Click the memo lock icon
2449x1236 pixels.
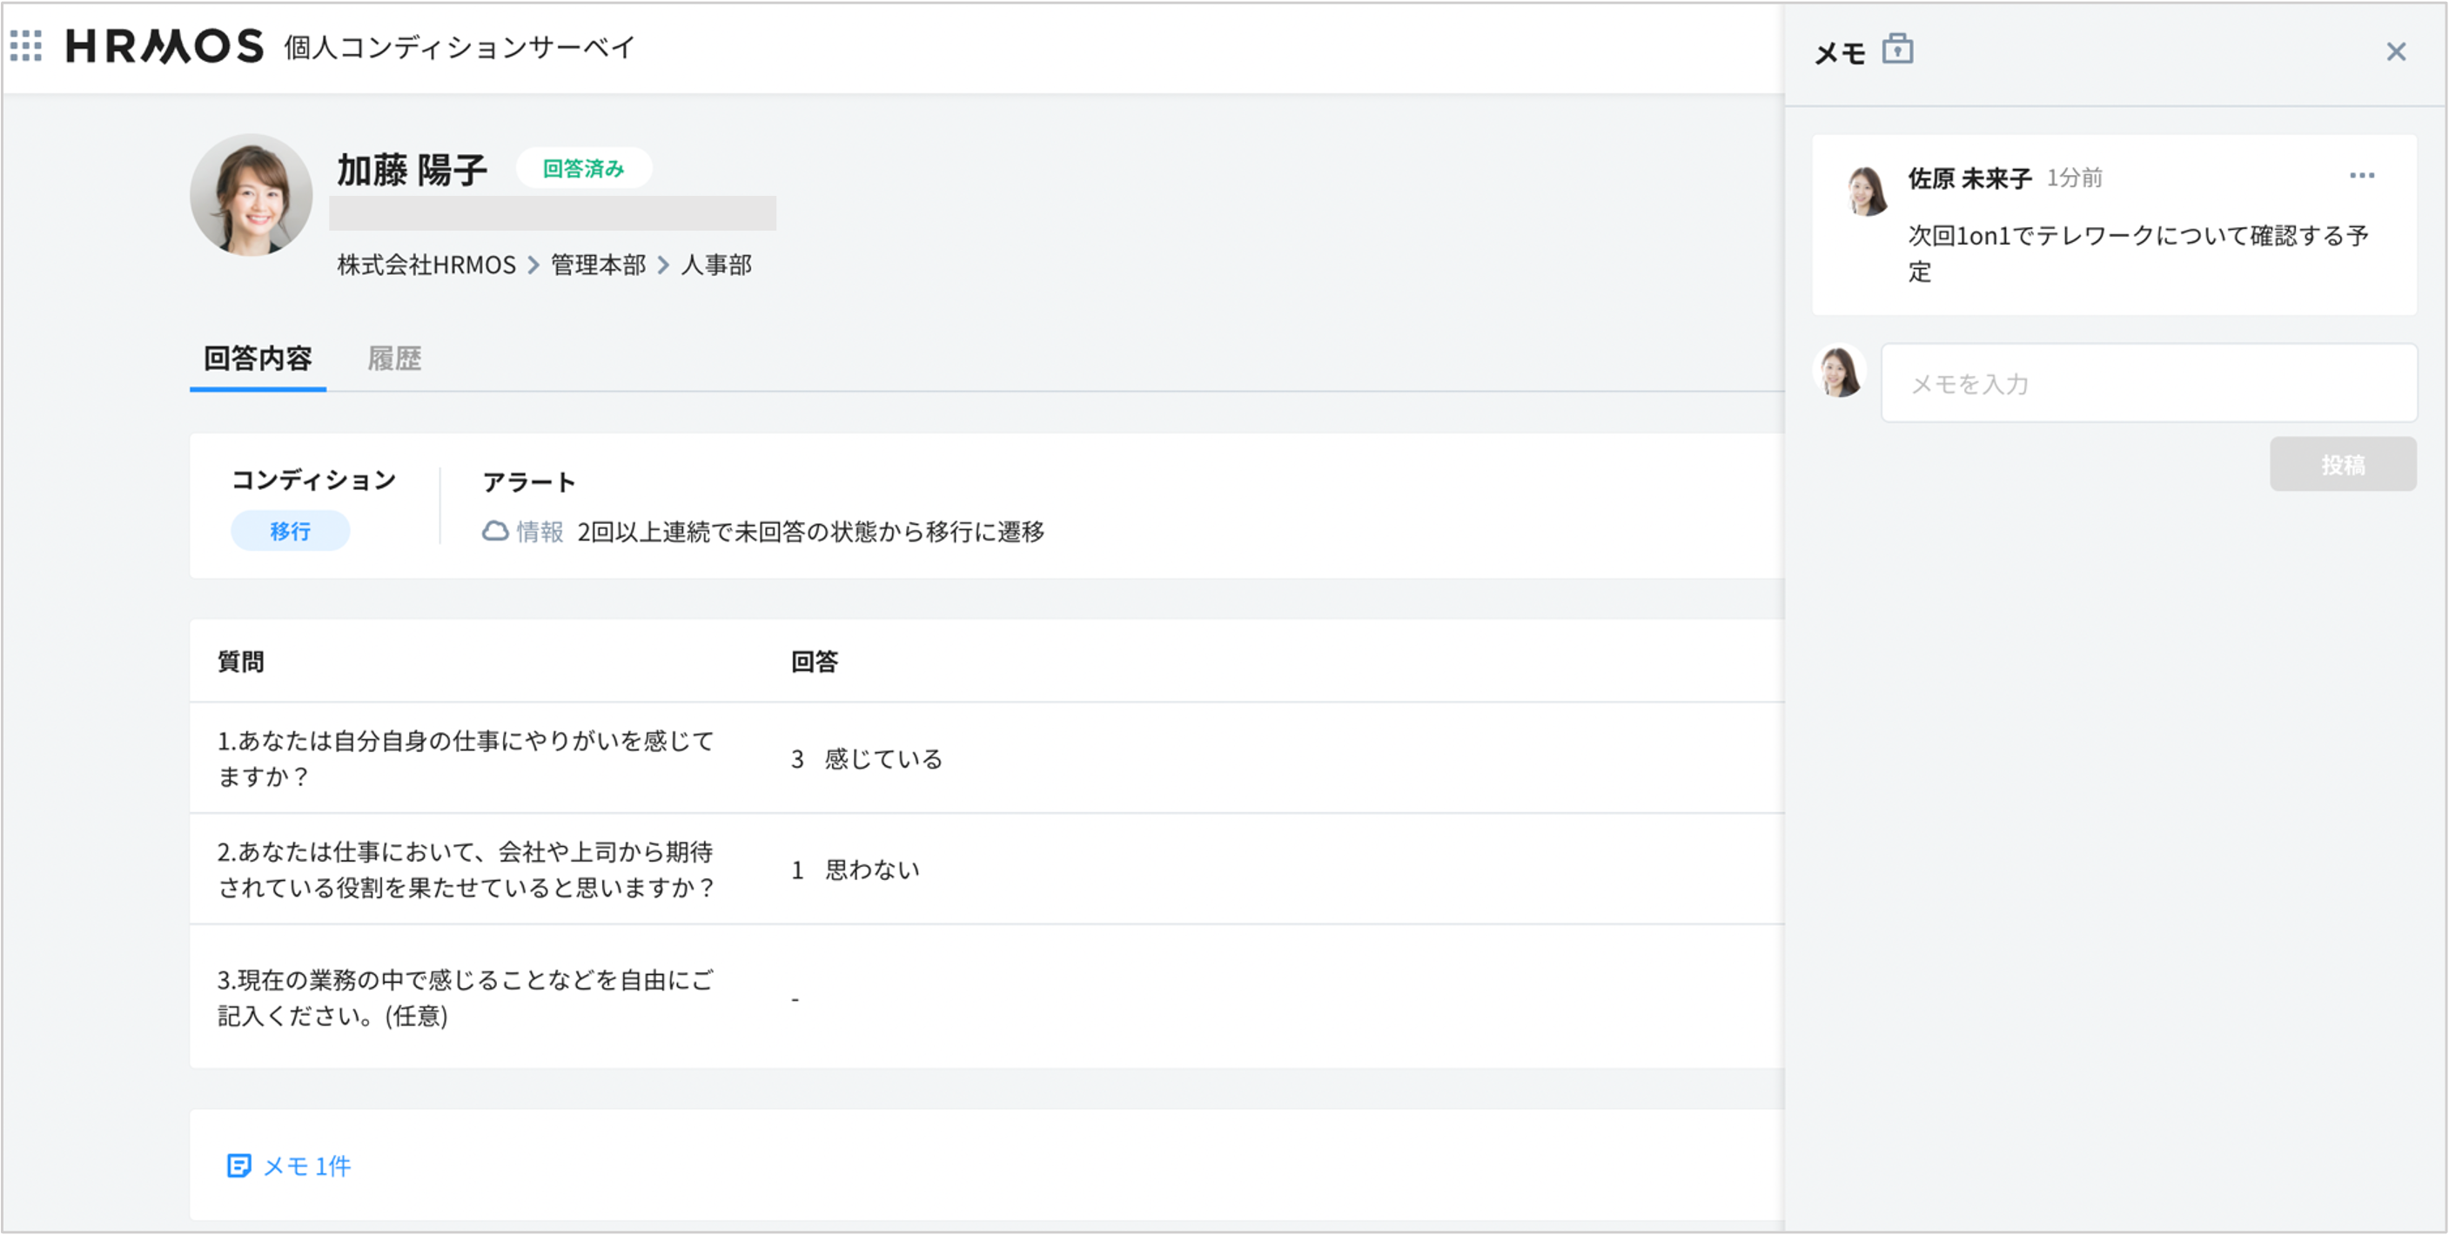coord(1897,49)
